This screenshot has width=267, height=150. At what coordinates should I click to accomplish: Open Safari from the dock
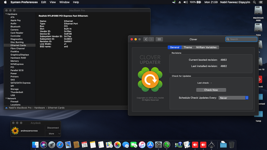point(60,145)
